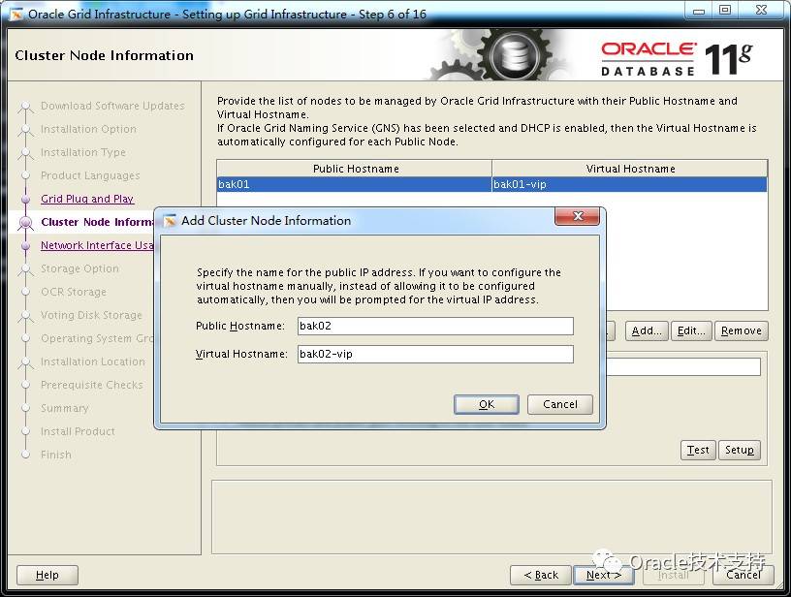Click the Virtual Hostname field with bak02-vip

(x=435, y=354)
